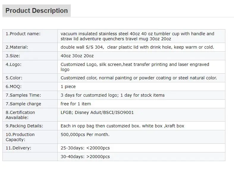Click the '1 piece' MOQ value
Image resolution: width=234 pixels, height=170 pixels.
click(68, 86)
